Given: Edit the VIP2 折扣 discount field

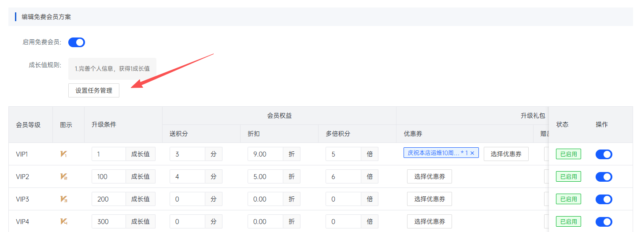Looking at the screenshot, I should [265, 176].
